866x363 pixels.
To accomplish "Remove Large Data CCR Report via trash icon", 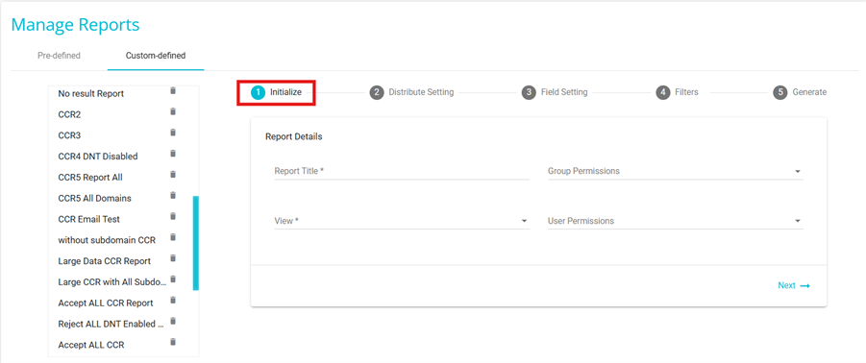I will (x=173, y=258).
